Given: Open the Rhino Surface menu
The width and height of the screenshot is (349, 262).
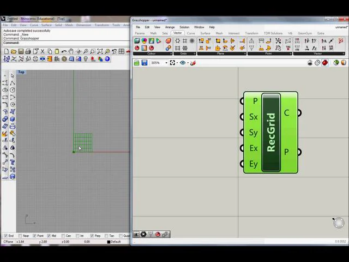Looking at the screenshot, I should coord(46,25).
